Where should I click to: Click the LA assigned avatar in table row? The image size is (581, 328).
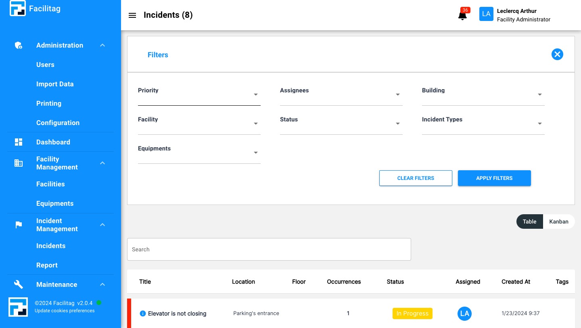[464, 313]
